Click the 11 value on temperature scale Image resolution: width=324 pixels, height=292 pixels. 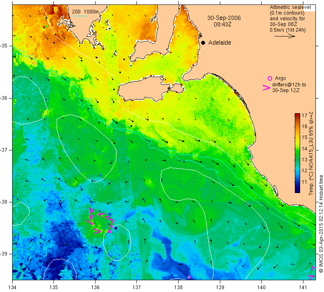[305, 182]
